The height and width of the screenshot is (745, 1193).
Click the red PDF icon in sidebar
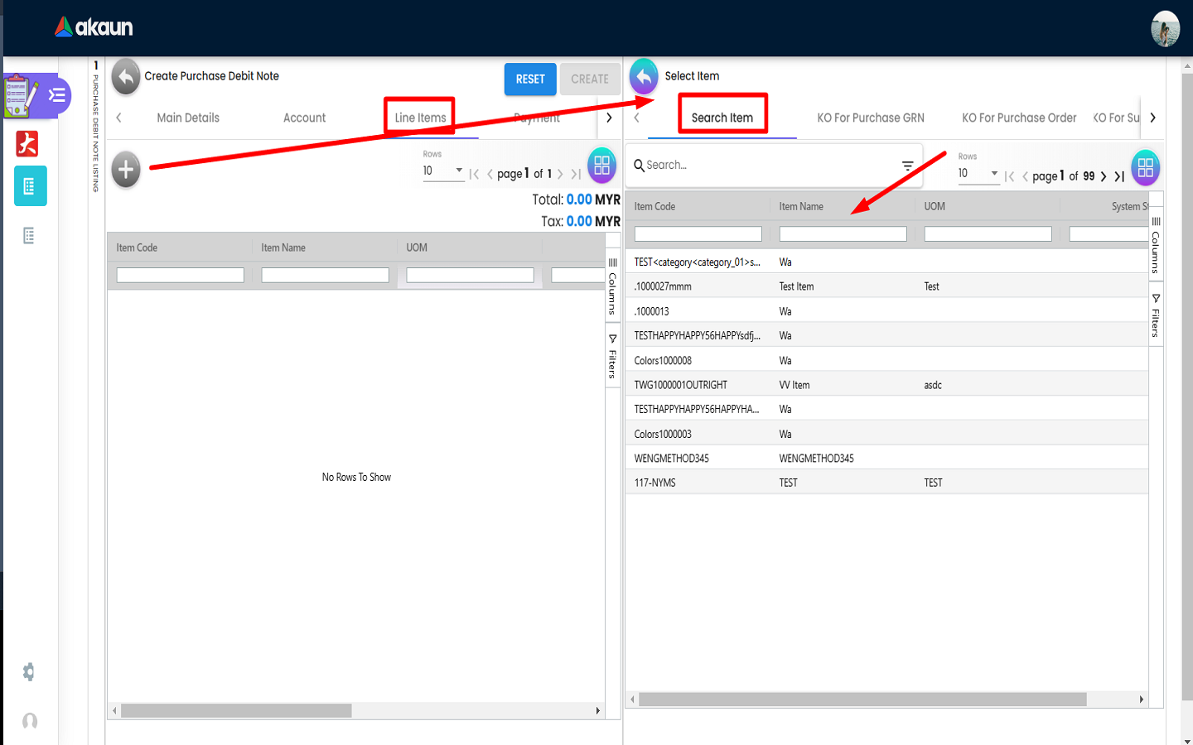(x=28, y=144)
